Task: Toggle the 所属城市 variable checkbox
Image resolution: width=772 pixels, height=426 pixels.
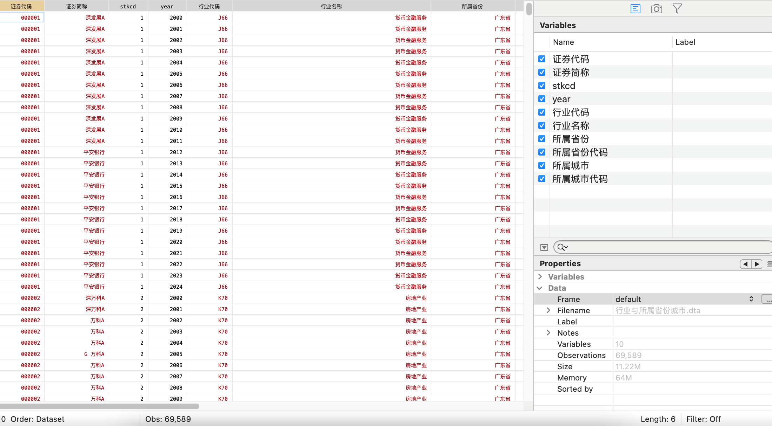Action: [x=542, y=166]
